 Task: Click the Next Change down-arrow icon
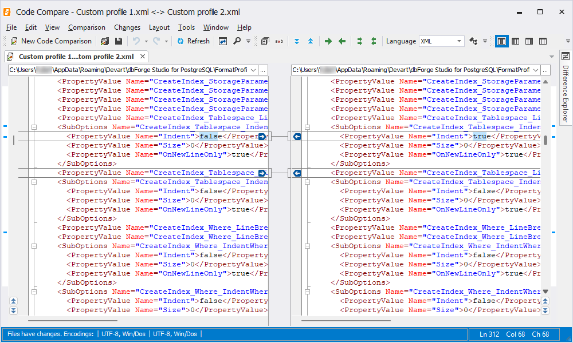point(297,41)
